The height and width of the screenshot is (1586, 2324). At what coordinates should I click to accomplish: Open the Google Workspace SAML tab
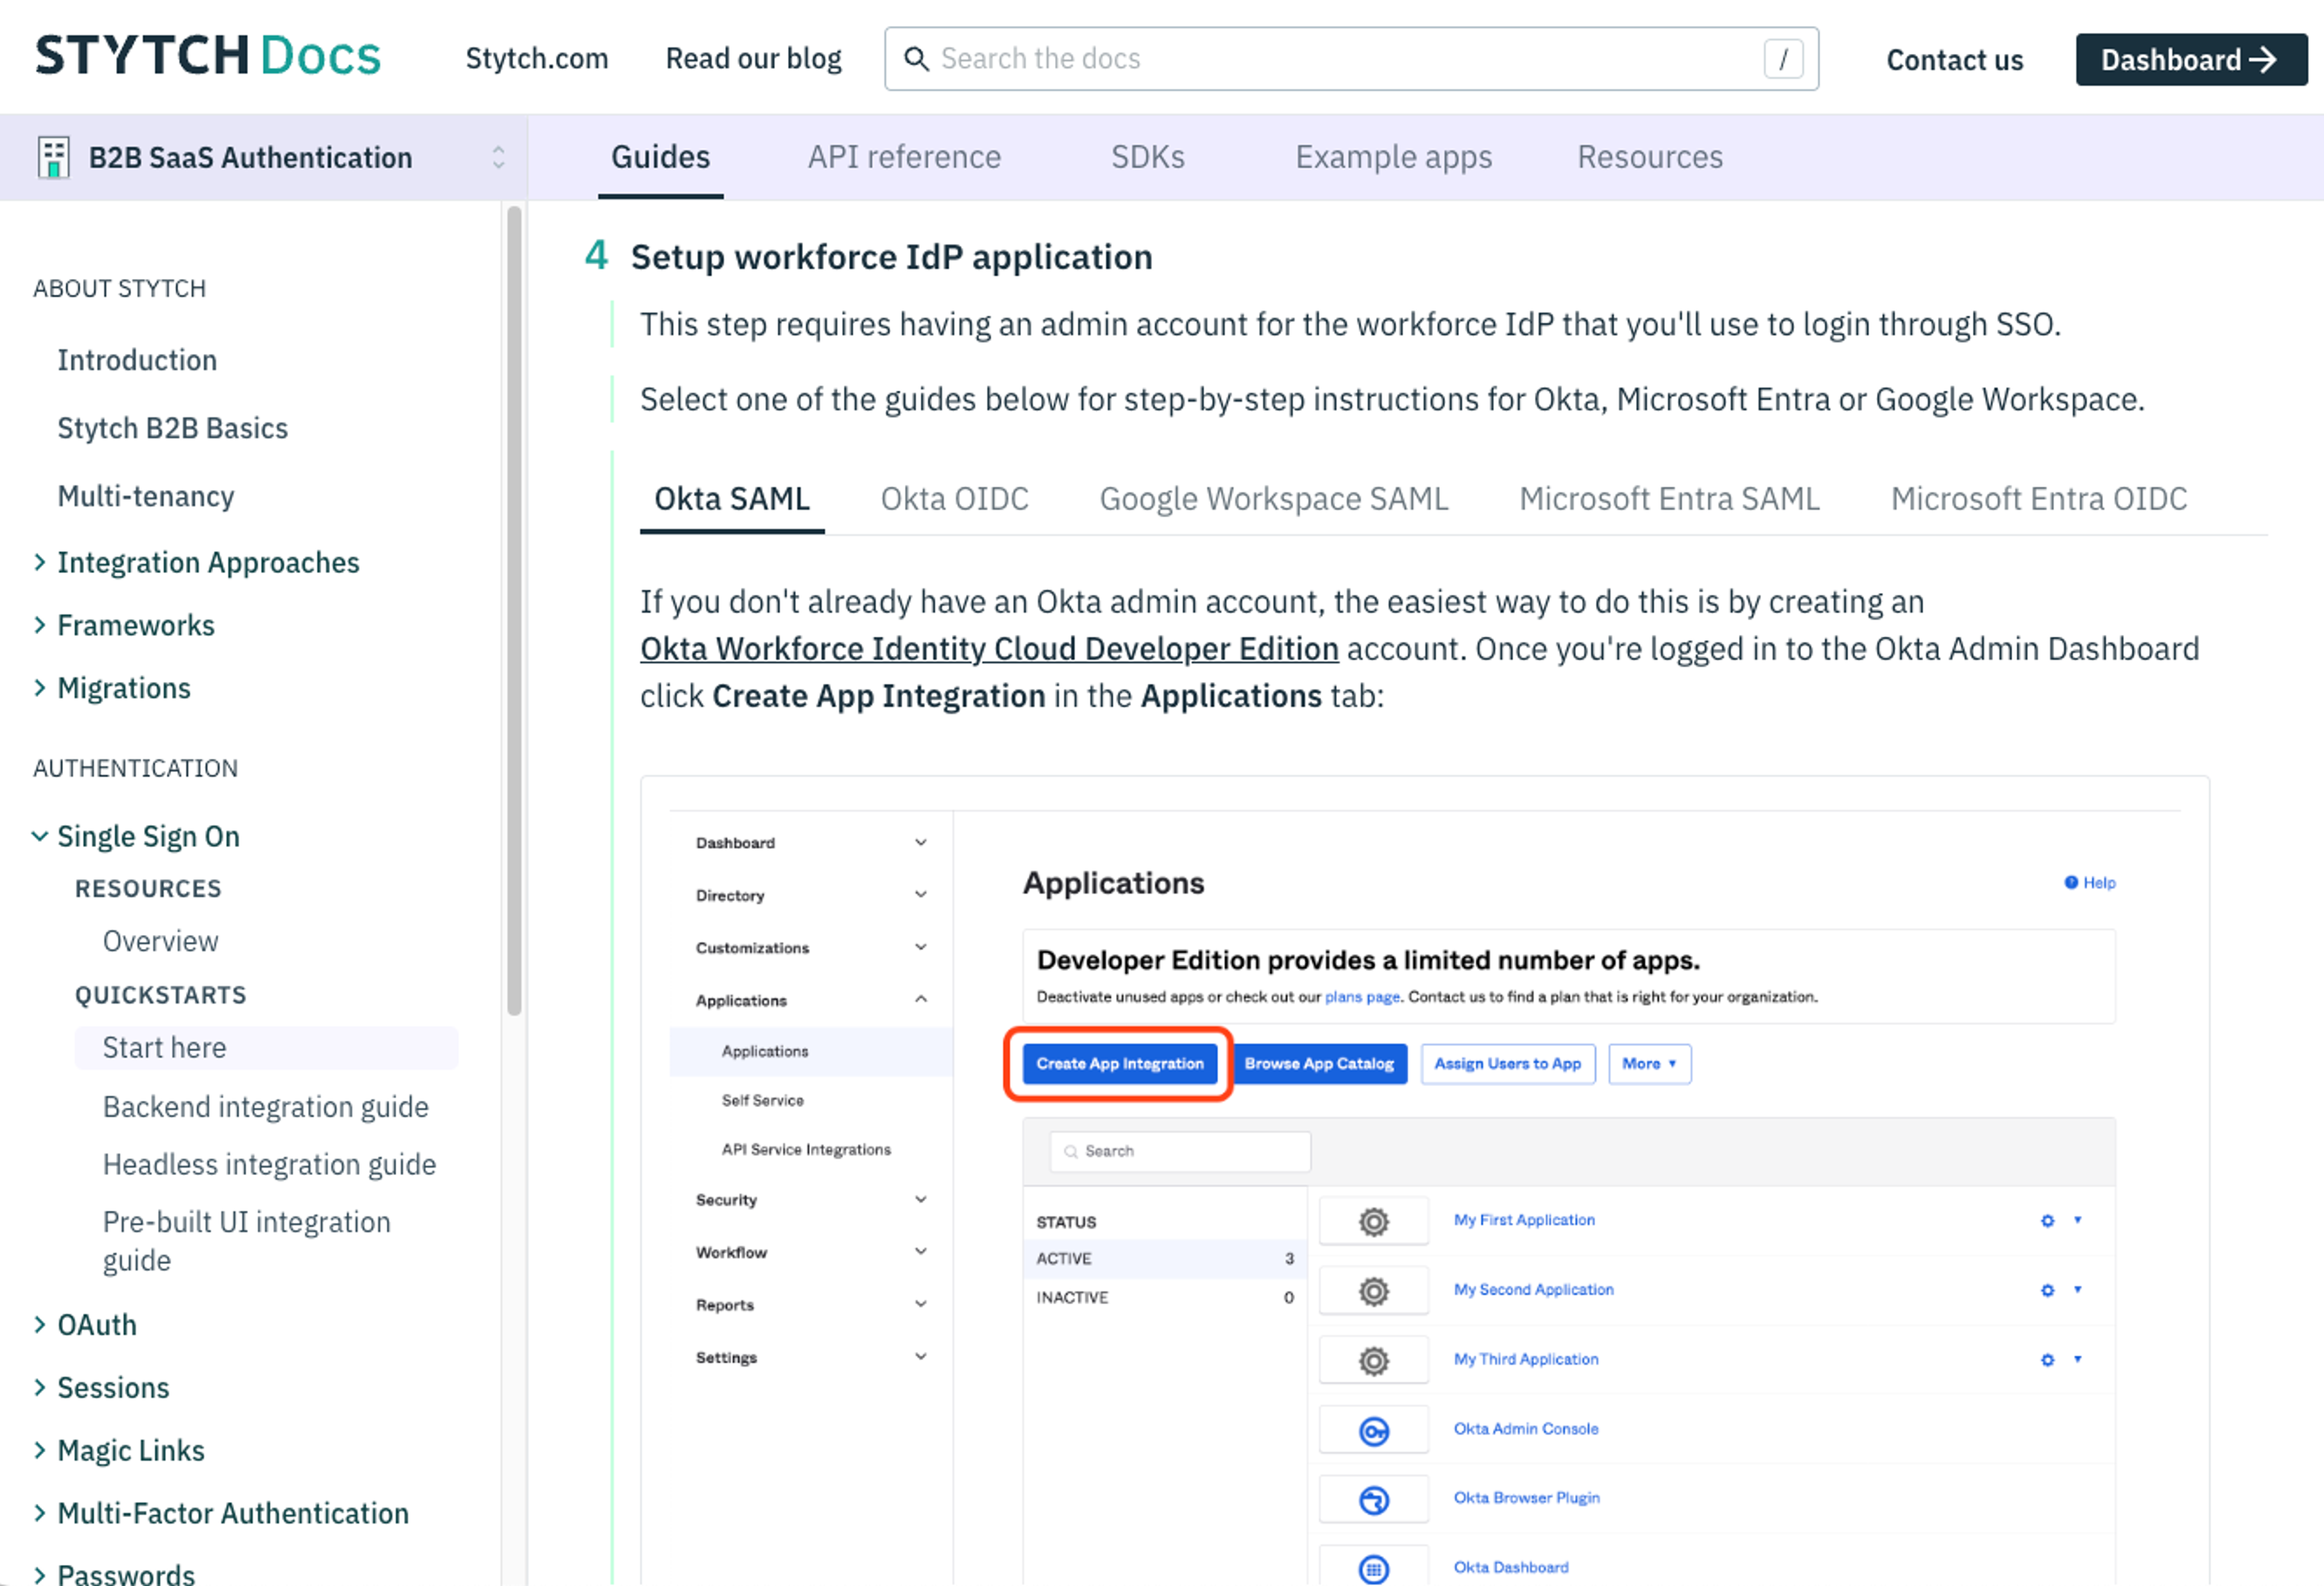click(1273, 498)
